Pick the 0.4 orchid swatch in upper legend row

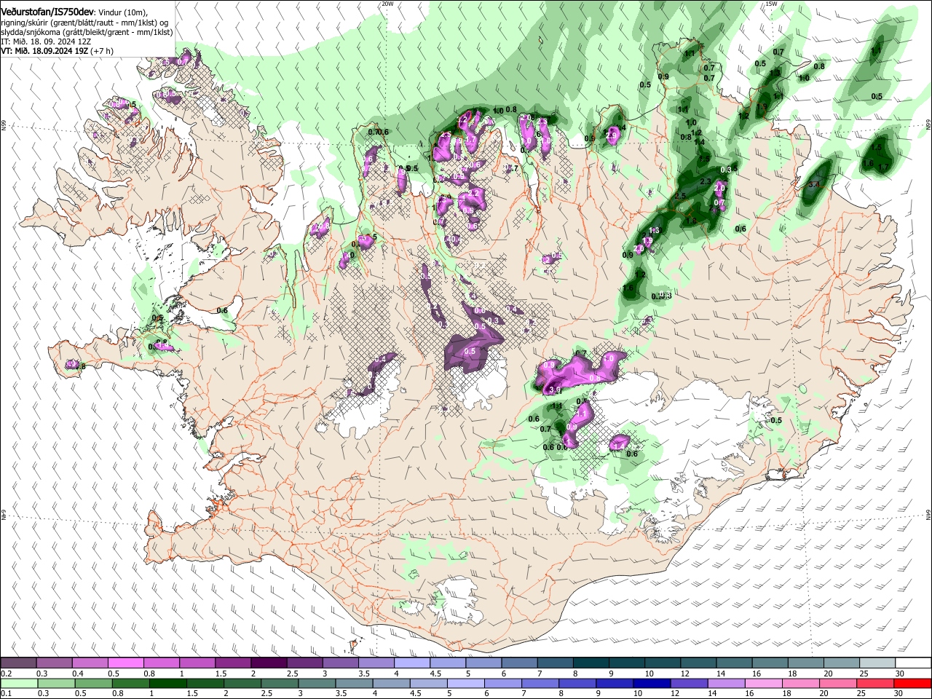(x=90, y=663)
